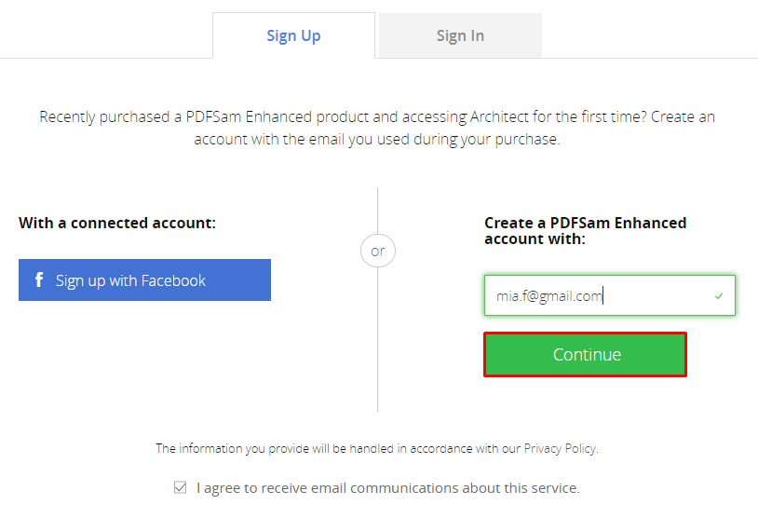Click the vertical divider line below 'or'
This screenshot has height=518, width=758.
pyautogui.click(x=377, y=339)
